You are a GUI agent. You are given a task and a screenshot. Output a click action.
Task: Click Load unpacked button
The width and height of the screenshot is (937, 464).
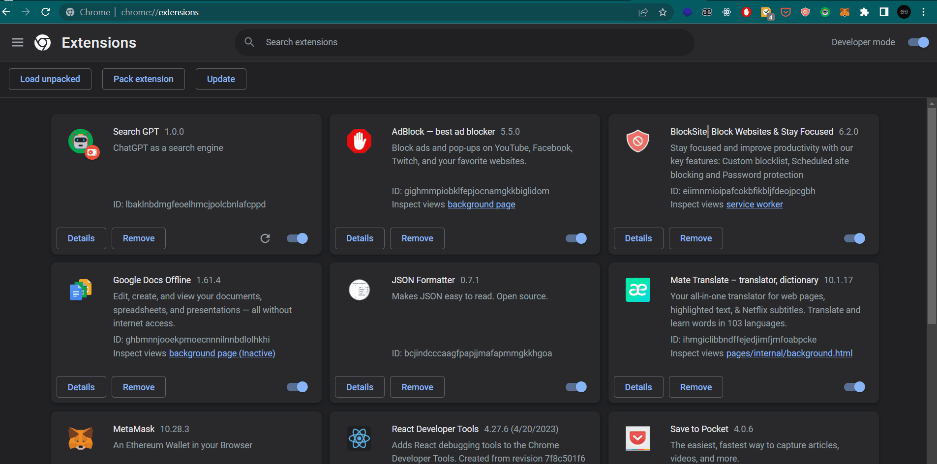point(50,79)
